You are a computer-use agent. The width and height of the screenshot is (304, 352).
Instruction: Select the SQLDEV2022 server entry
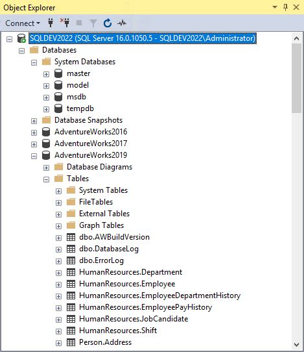coord(143,38)
